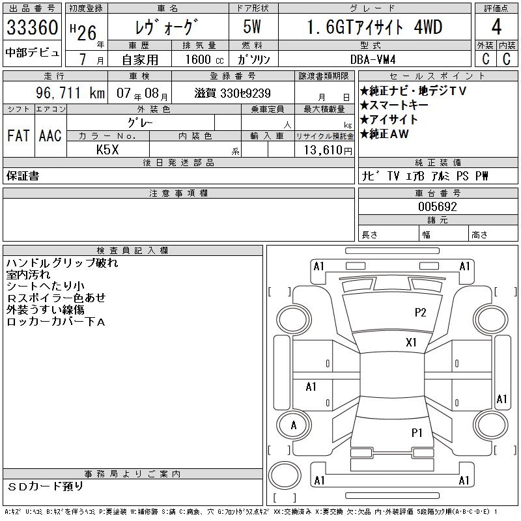Click the セールスポイント header
Viewport: 521px width, 521px height.
(x=438, y=76)
